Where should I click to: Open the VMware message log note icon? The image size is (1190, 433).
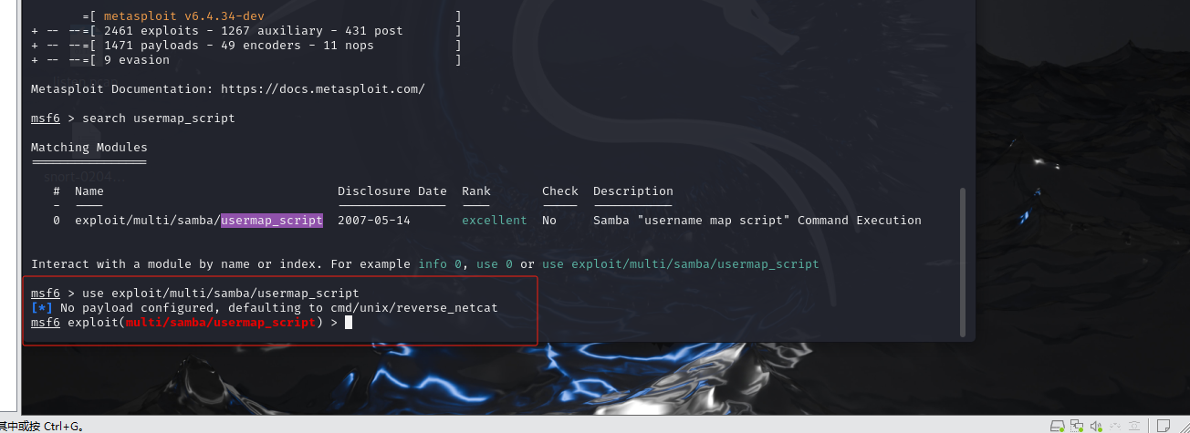(1164, 426)
